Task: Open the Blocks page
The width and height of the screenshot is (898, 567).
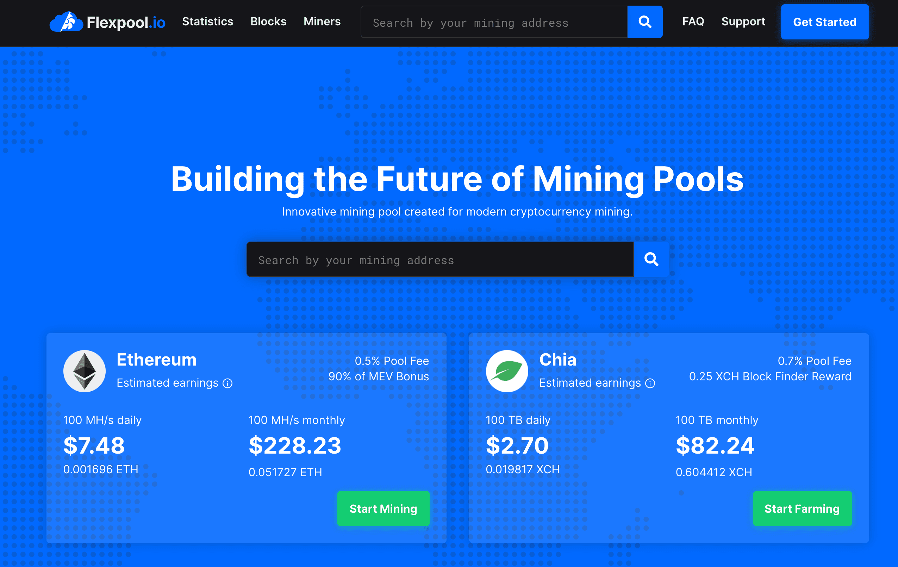Action: [268, 21]
